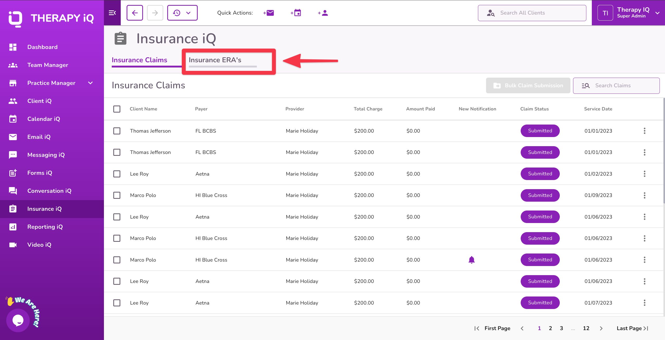The image size is (665, 340).
Task: Collapse the purple sidebar navigation
Action: 112,13
